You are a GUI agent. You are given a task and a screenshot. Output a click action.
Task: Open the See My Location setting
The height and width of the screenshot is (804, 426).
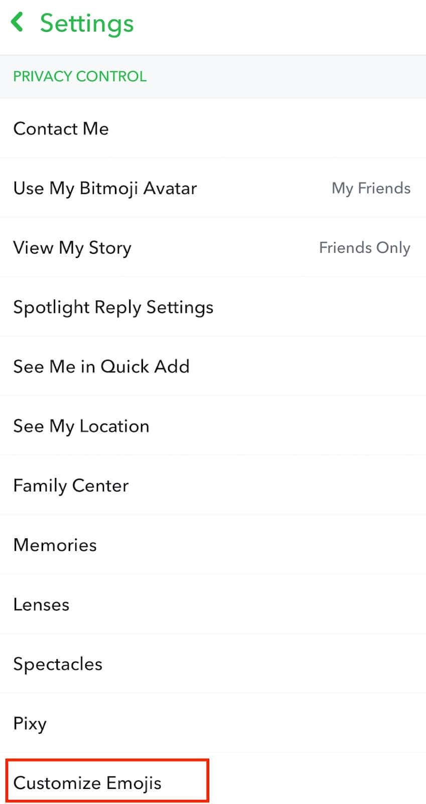(x=81, y=426)
